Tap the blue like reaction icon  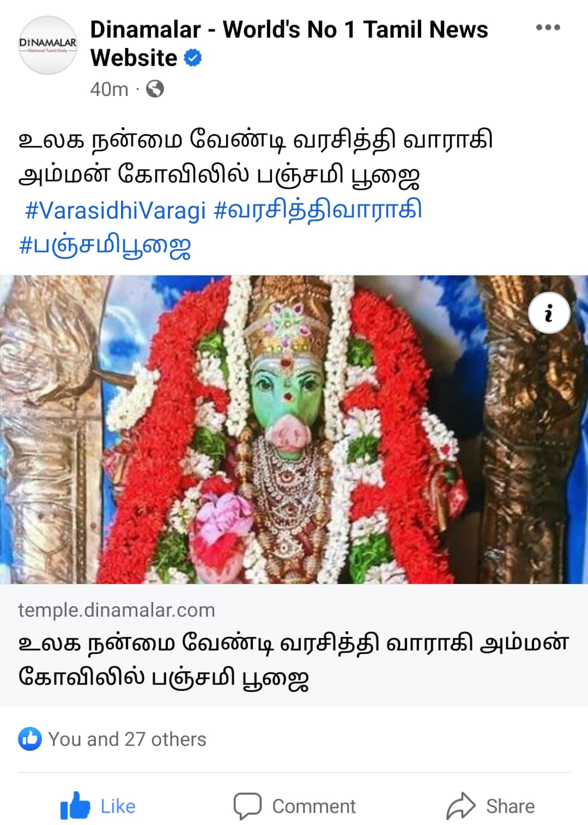(29, 739)
